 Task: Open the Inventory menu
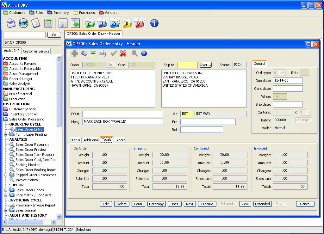click(58, 13)
